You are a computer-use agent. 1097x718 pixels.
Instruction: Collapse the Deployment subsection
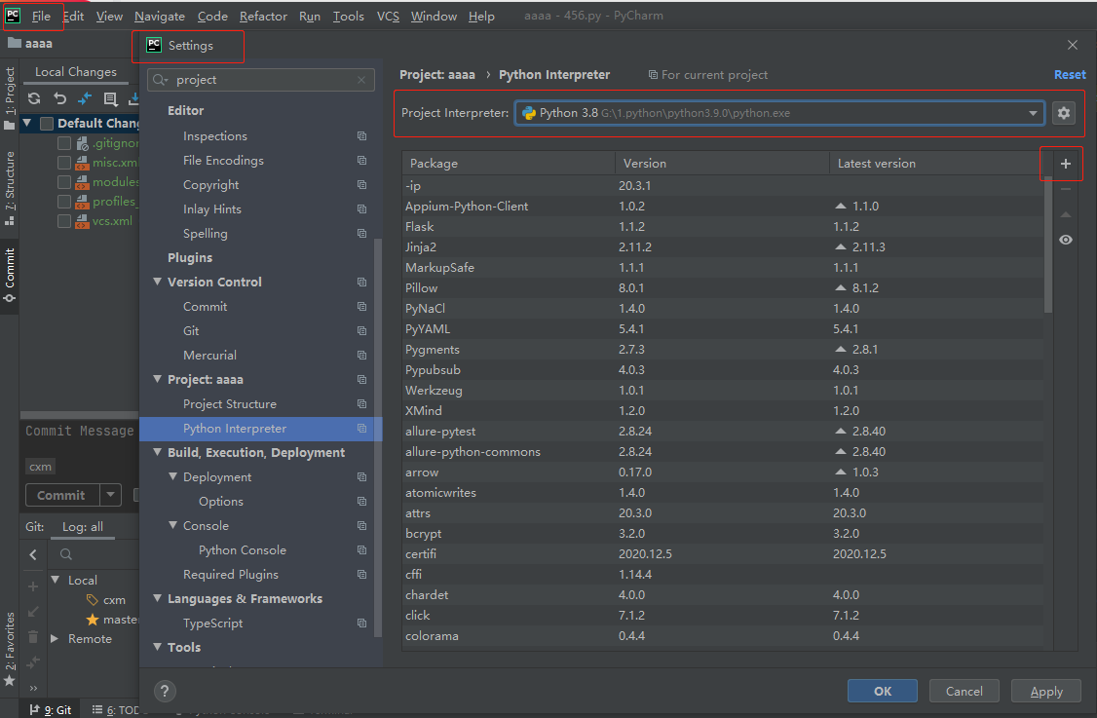coord(172,475)
